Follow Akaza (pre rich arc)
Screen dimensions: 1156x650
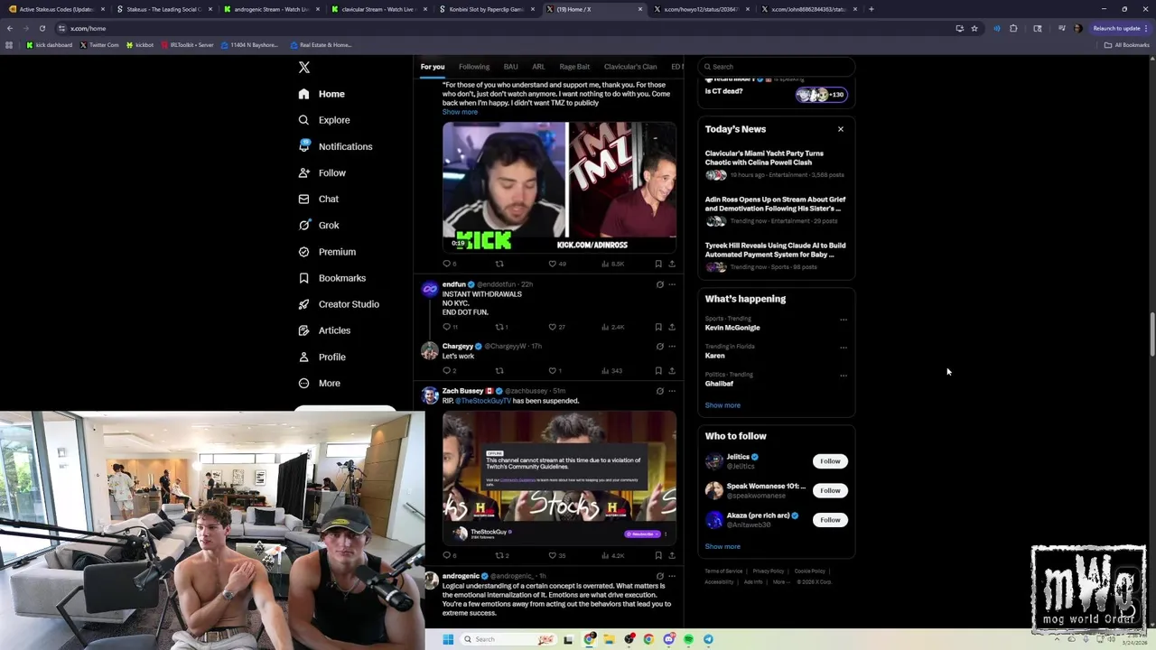click(830, 520)
